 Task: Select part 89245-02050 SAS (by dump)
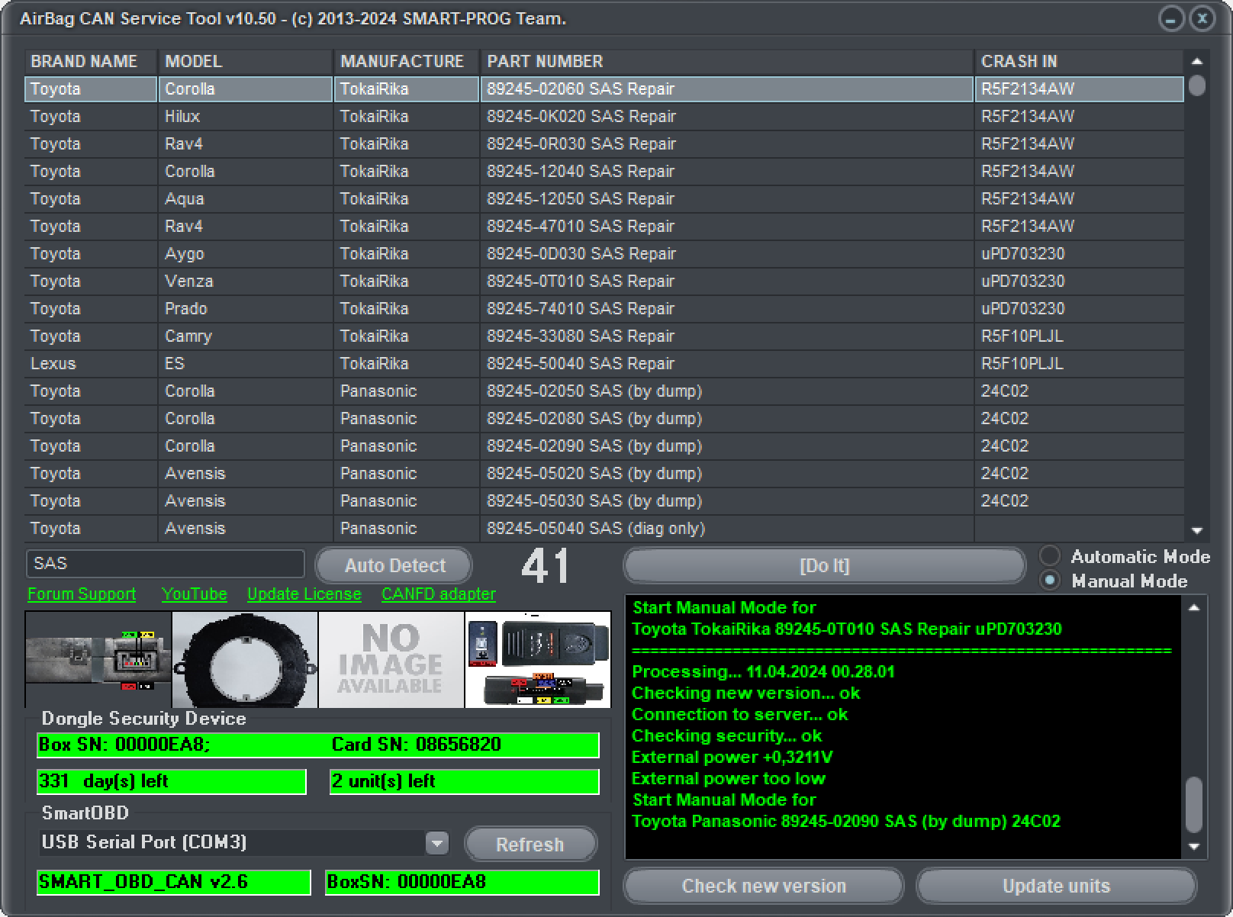point(604,391)
